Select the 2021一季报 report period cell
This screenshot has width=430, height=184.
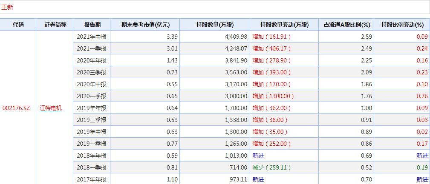pos(92,49)
